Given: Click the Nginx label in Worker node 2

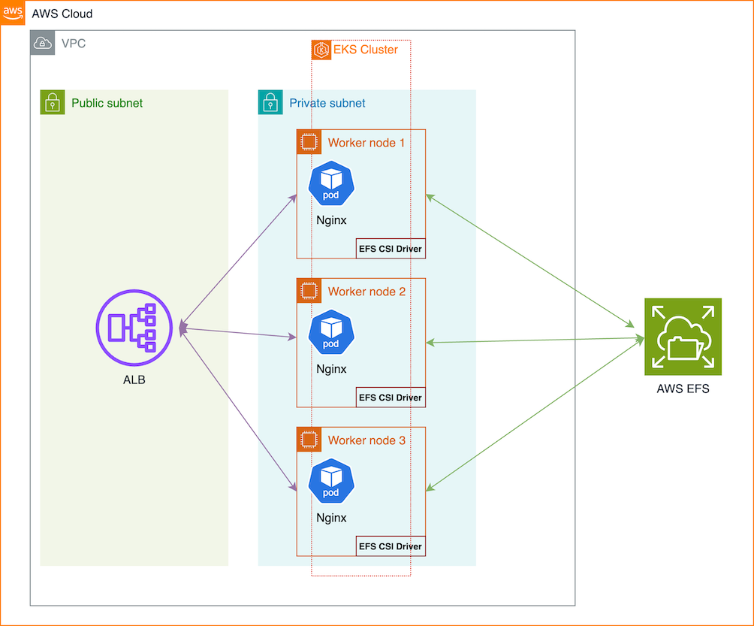Looking at the screenshot, I should point(331,369).
